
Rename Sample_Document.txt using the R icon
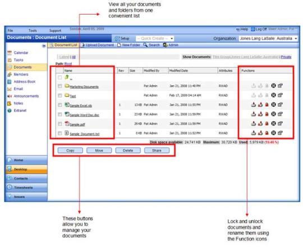click(x=273, y=133)
